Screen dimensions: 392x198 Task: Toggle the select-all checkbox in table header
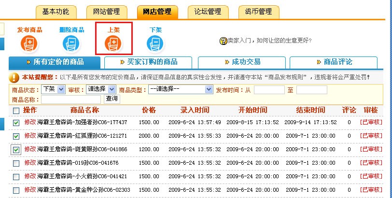(16, 111)
